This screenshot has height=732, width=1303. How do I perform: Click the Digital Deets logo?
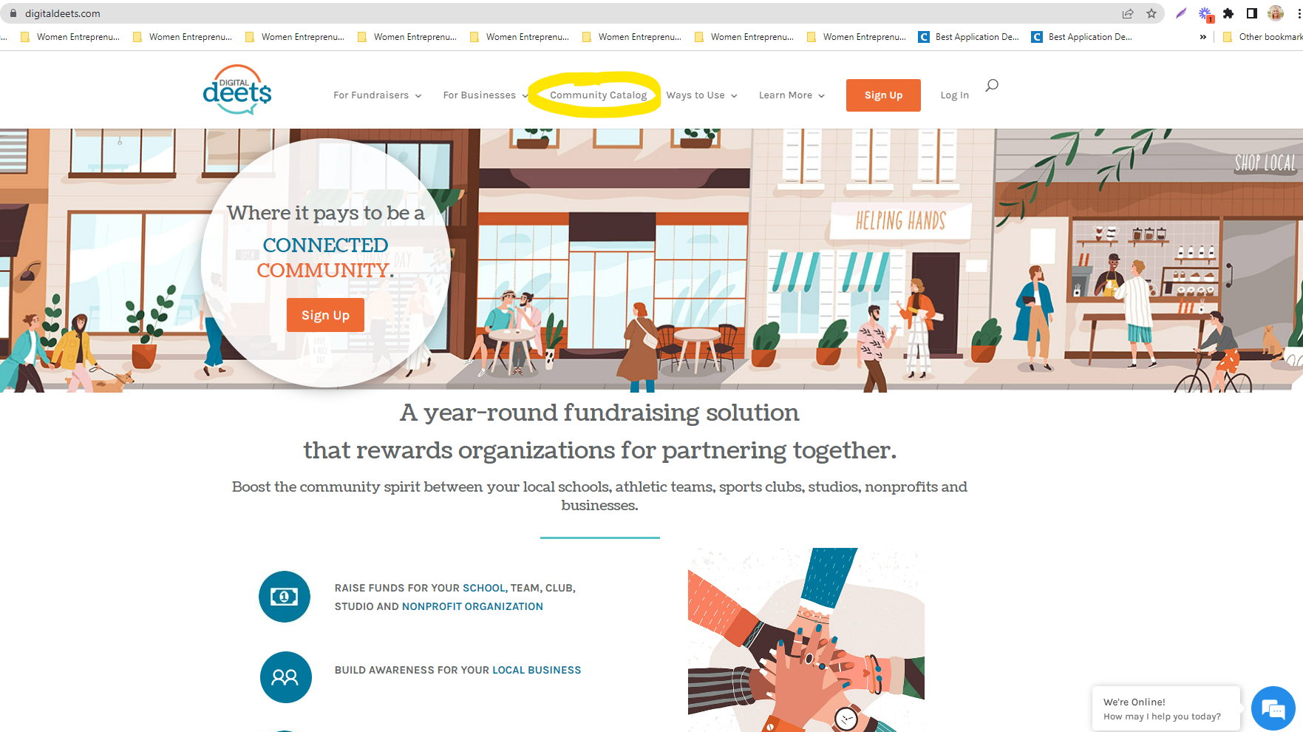click(237, 90)
